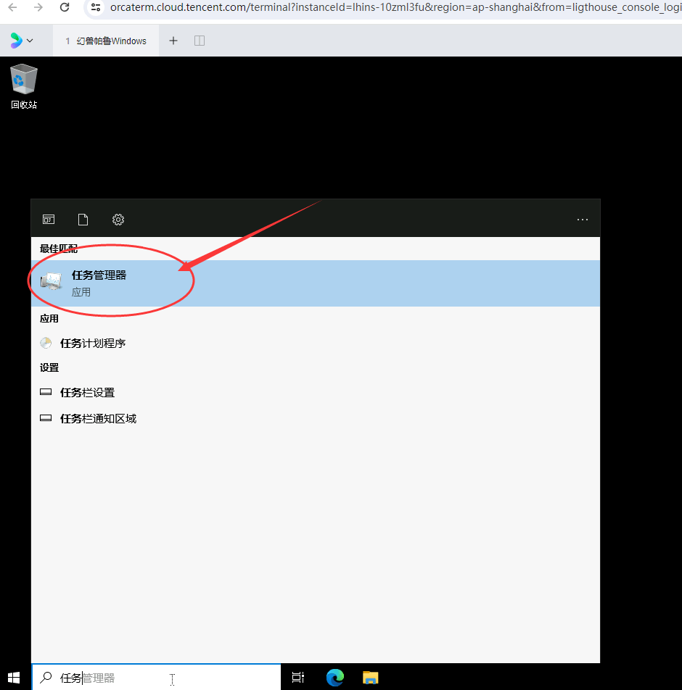Open Task View on the taskbar
Viewport: 682px width, 690px height.
(x=298, y=677)
